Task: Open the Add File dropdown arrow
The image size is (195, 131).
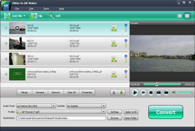Action: tap(25, 16)
